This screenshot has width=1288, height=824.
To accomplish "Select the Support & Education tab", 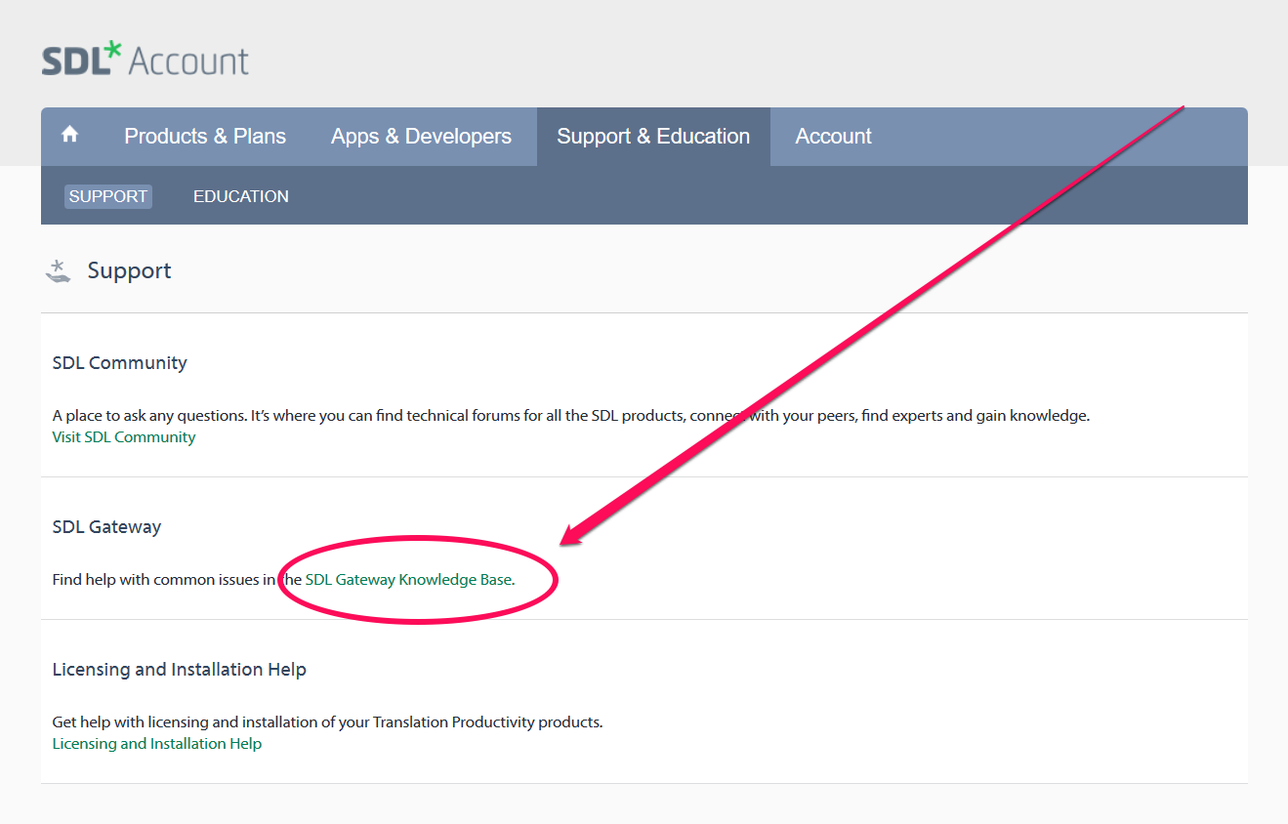I will 653,137.
